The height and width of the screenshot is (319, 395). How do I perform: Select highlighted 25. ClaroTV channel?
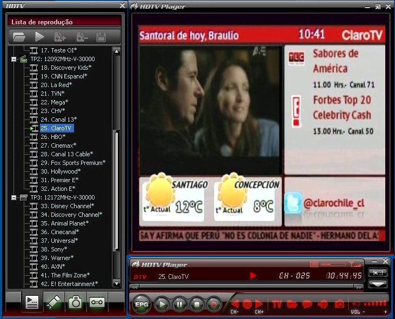57,128
